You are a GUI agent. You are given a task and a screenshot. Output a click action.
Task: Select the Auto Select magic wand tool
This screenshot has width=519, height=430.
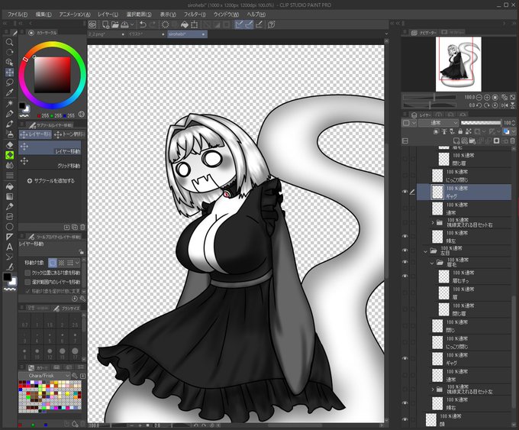(10, 104)
